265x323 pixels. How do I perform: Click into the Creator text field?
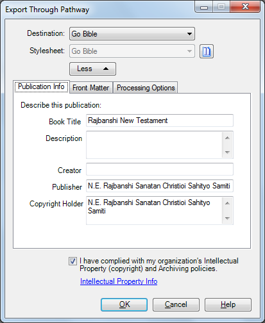[x=160, y=169]
